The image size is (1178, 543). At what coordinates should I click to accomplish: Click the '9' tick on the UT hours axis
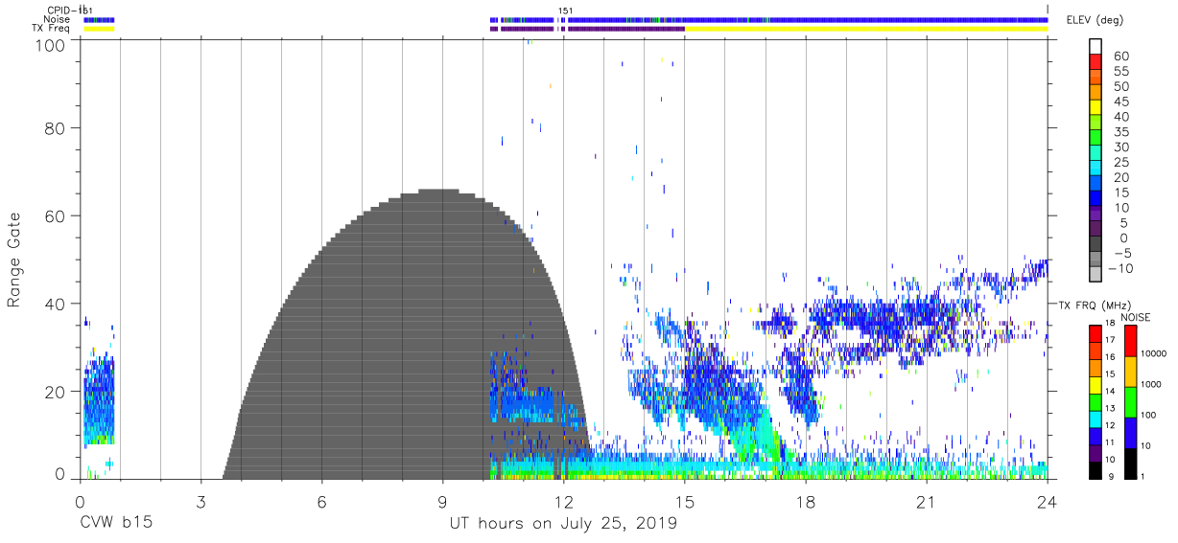tap(443, 502)
